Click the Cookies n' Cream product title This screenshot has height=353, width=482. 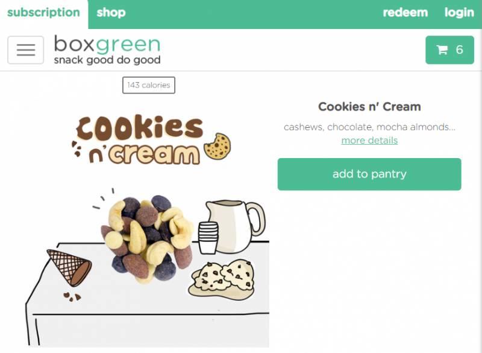[369, 107]
